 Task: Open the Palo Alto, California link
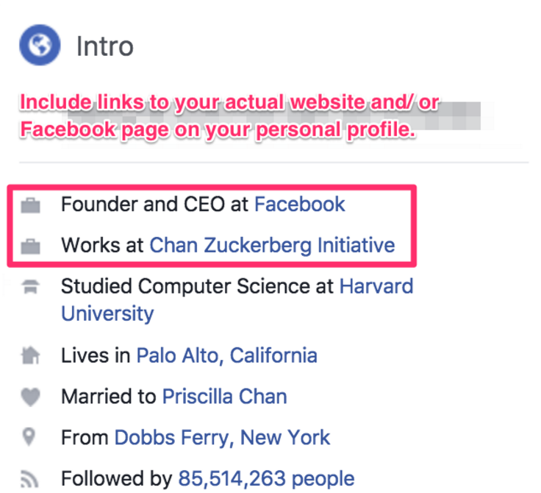click(227, 355)
